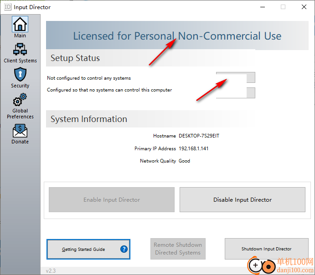Click Disable Input Director button
The width and height of the screenshot is (315, 275).
click(x=243, y=199)
